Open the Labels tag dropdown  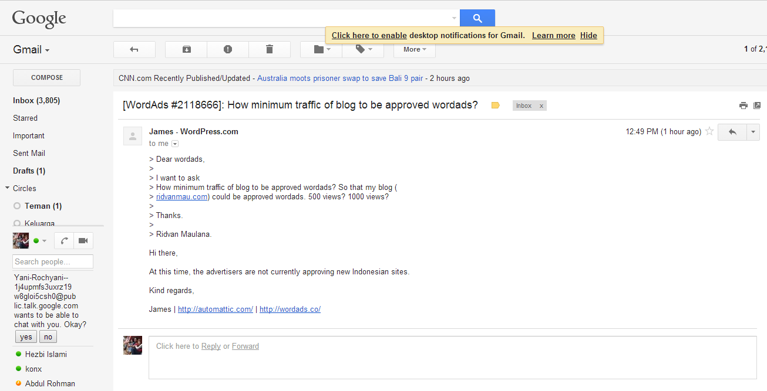point(363,50)
